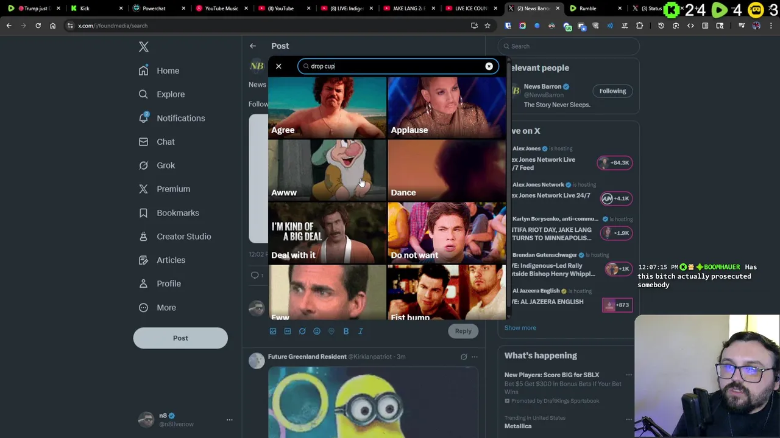
Task: Select the Deal with it GIF category
Action: pyautogui.click(x=327, y=232)
